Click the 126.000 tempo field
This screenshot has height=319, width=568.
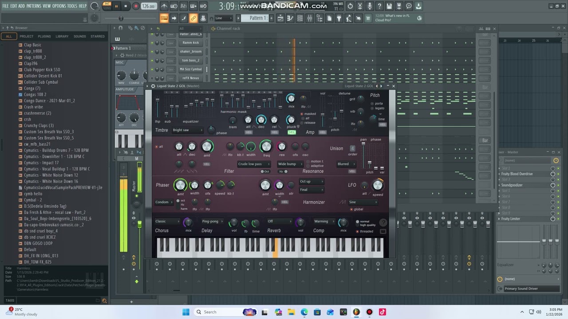[149, 6]
